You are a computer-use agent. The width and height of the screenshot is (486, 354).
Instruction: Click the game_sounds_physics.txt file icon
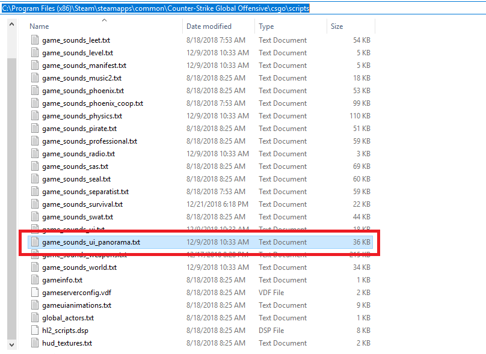point(35,116)
